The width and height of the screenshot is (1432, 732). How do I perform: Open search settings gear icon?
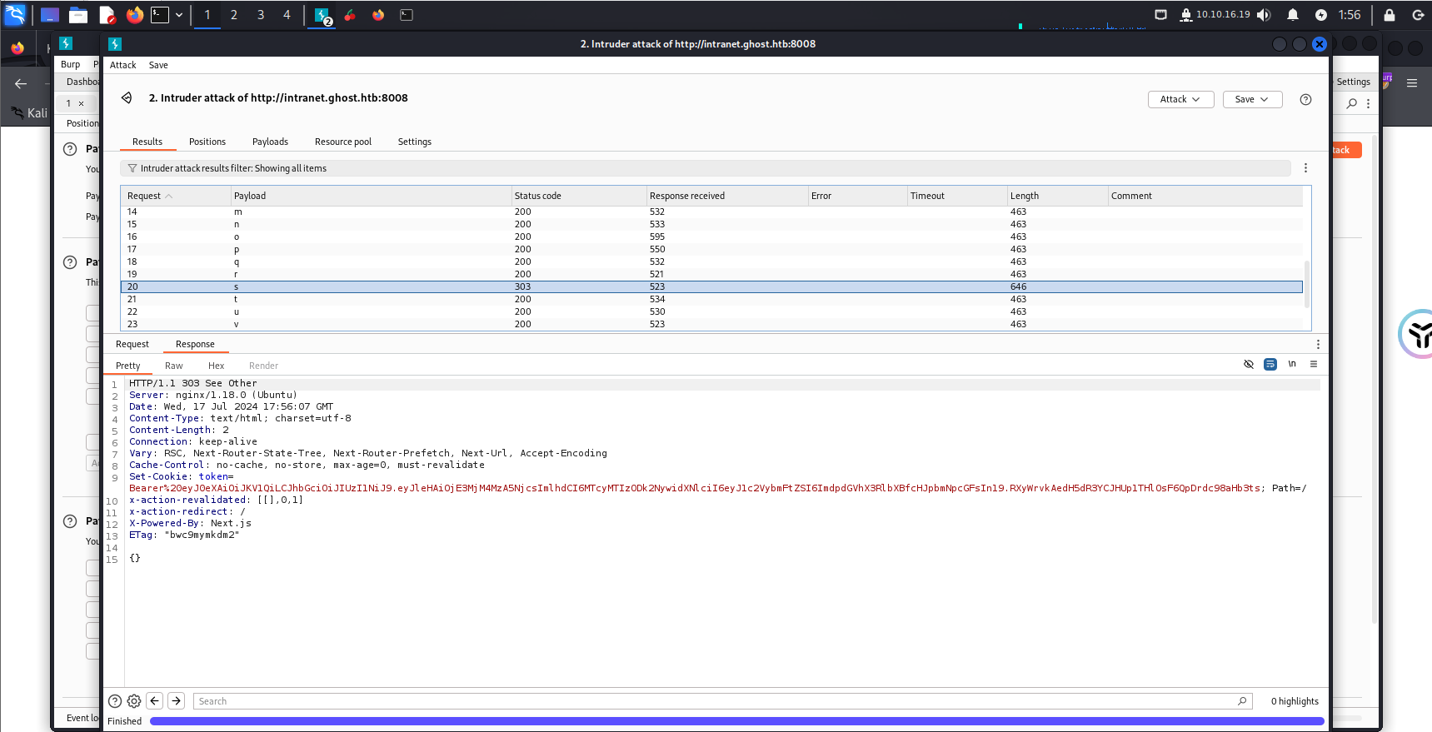(134, 701)
